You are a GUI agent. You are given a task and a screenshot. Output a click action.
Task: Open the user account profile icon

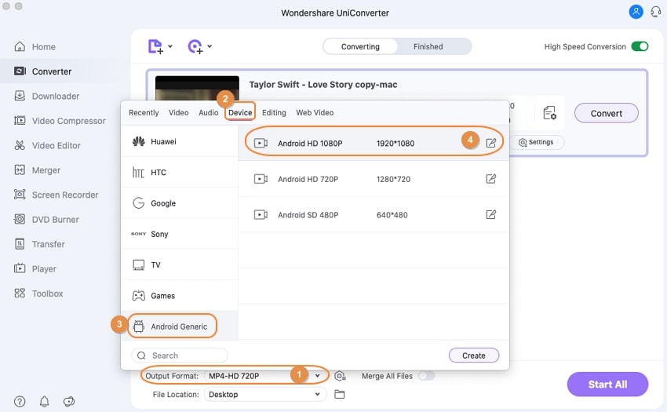coord(636,12)
